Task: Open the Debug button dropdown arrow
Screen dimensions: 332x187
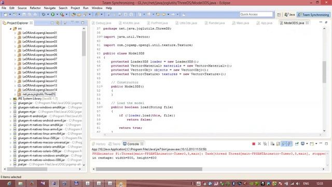Action: 48,15
